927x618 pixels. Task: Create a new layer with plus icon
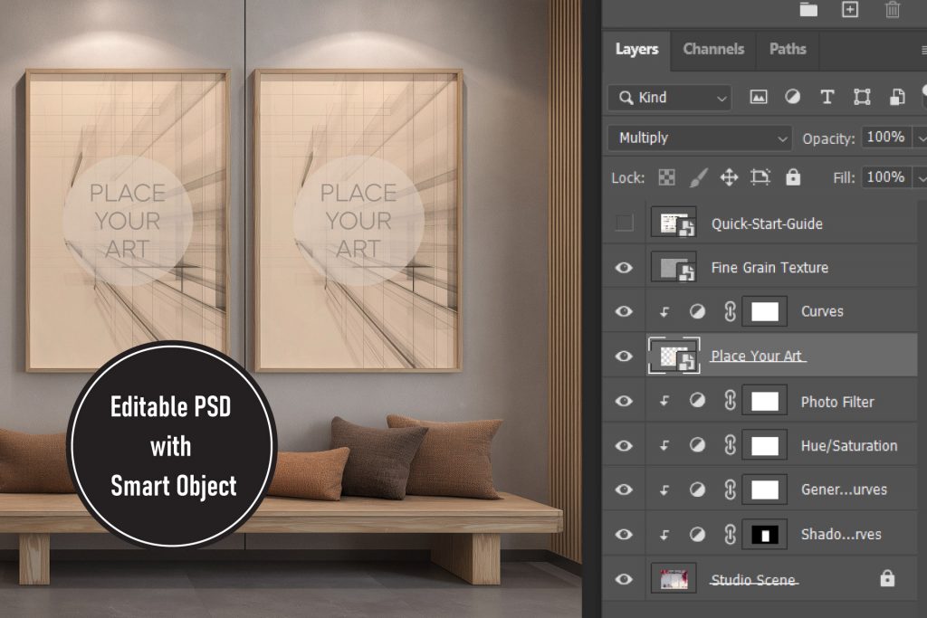pyautogui.click(x=849, y=9)
